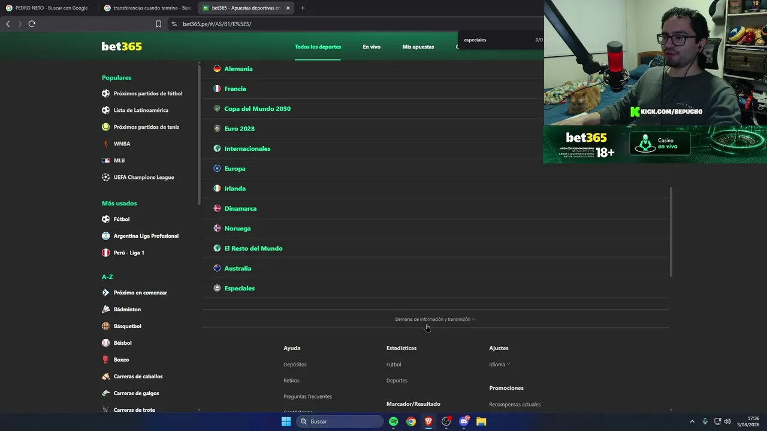Viewport: 767px width, 431px height.
Task: Click the Windows taskbar Buscar search box
Action: 340,421
